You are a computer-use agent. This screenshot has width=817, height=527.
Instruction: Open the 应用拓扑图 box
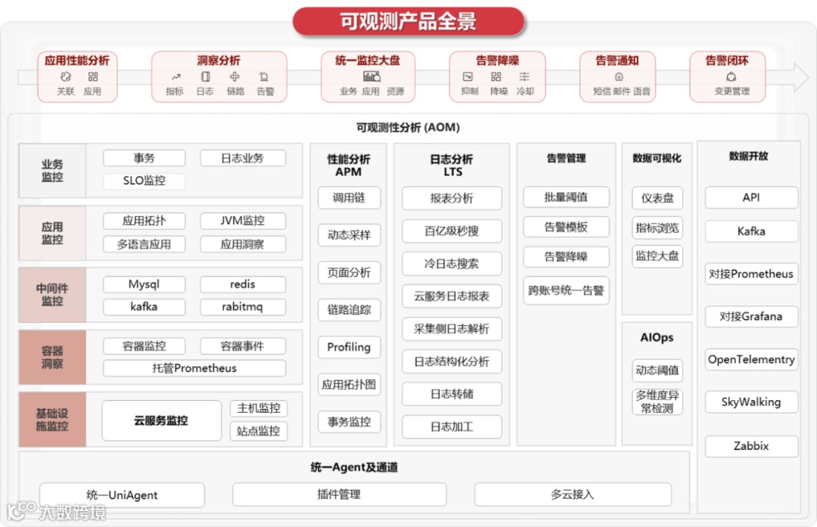point(349,385)
